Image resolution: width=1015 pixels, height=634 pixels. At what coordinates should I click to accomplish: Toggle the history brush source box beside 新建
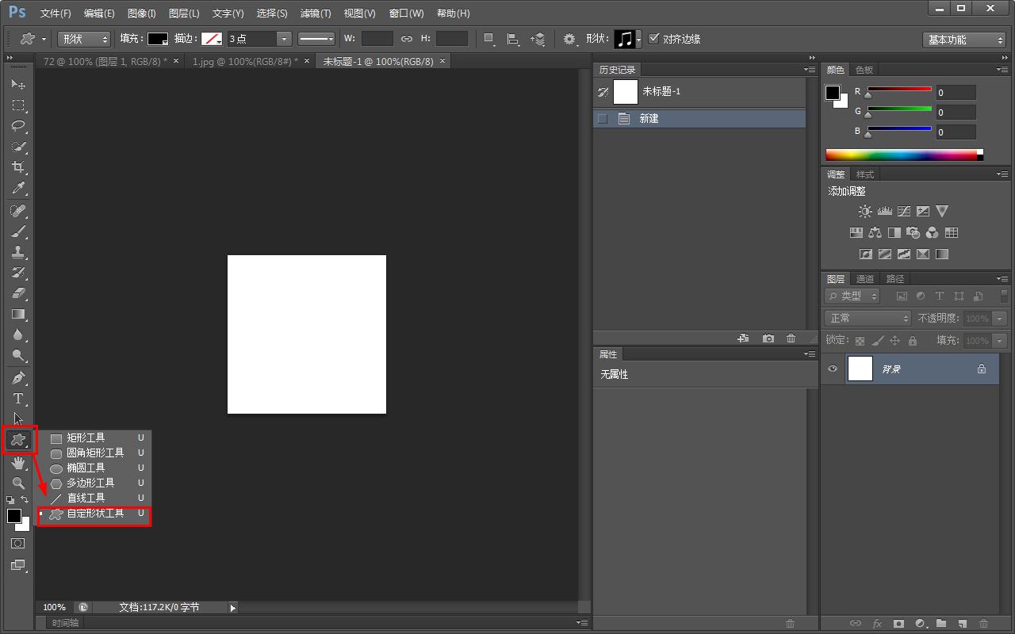(x=603, y=119)
